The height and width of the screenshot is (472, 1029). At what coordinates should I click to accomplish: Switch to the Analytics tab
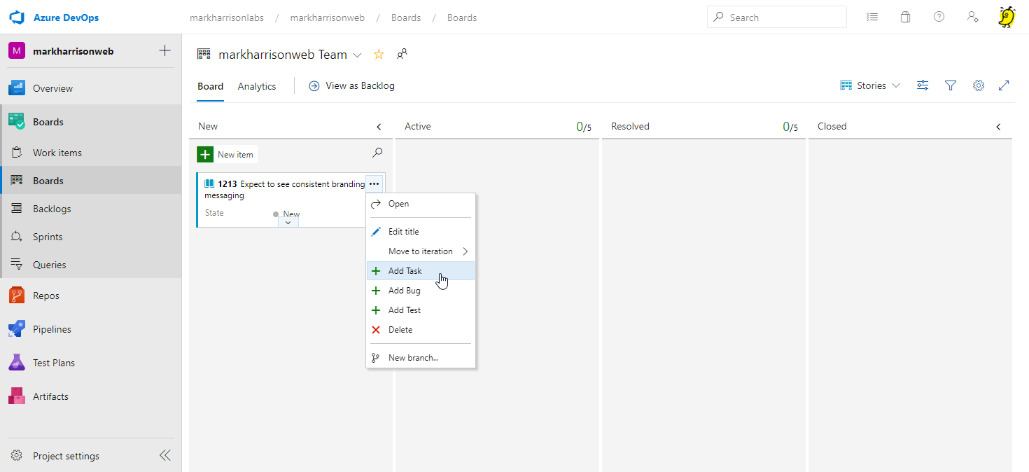[x=257, y=86]
